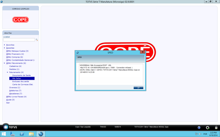Open Carta de Correcao Elet.
This screenshot has width=220, height=137.
[23, 85]
